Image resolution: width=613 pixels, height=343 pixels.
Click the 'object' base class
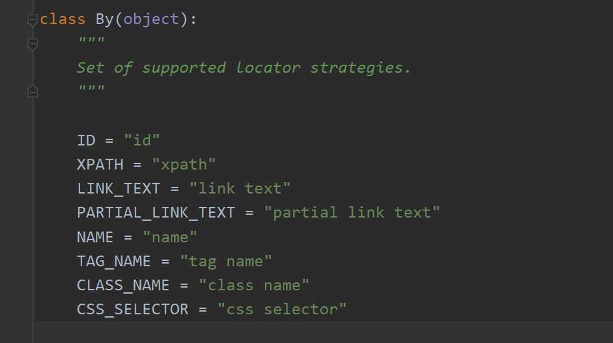tap(151, 19)
